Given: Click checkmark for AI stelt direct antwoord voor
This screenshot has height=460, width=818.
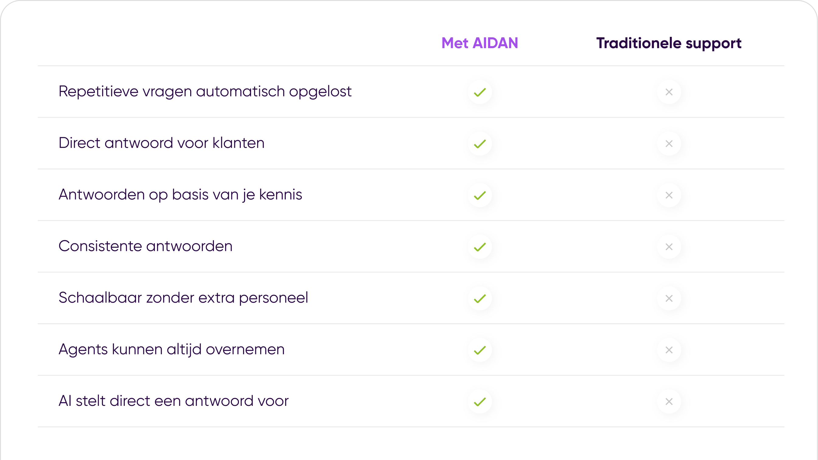Looking at the screenshot, I should point(480,402).
